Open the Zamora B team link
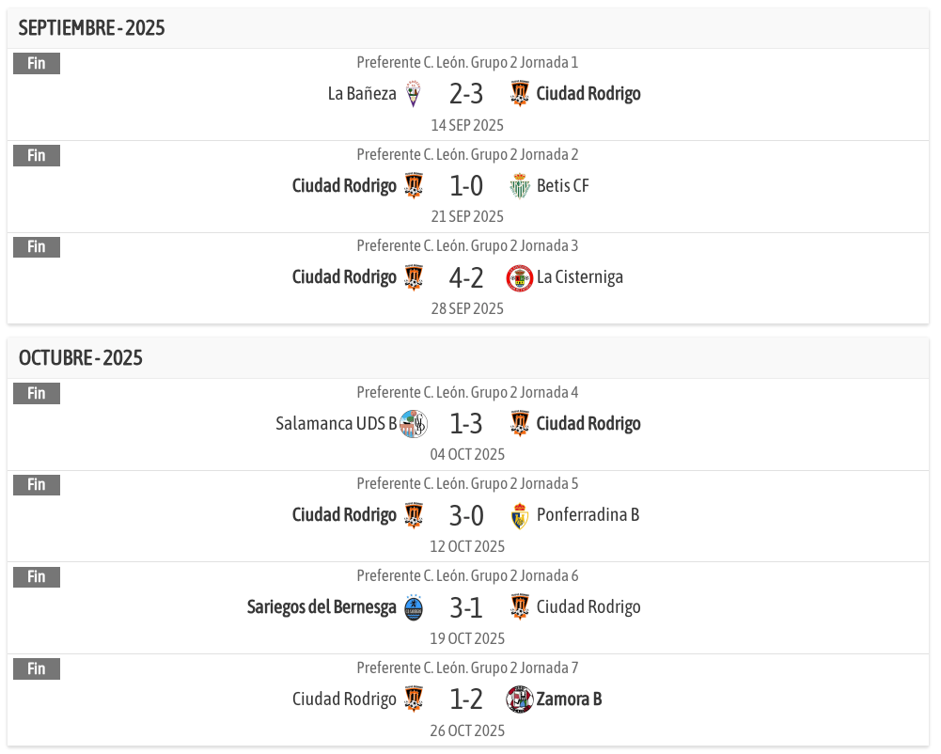The image size is (941, 754). point(569,699)
